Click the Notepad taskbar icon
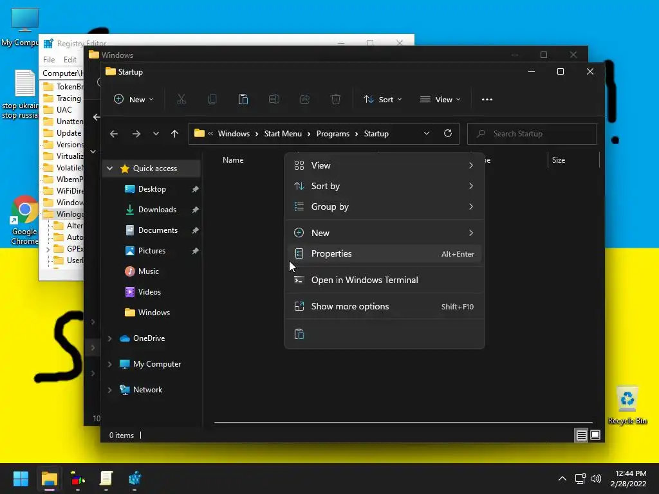This screenshot has width=659, height=494. click(x=106, y=479)
